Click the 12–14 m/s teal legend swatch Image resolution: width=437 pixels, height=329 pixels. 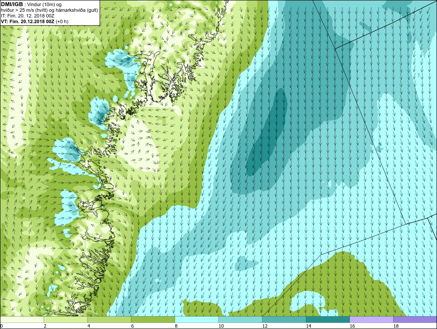pyautogui.click(x=284, y=319)
